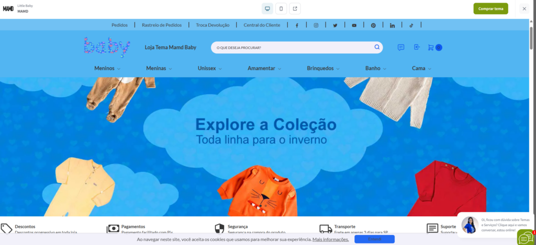Open the Pedidos menu link
Image resolution: width=536 pixels, height=245 pixels.
119,25
